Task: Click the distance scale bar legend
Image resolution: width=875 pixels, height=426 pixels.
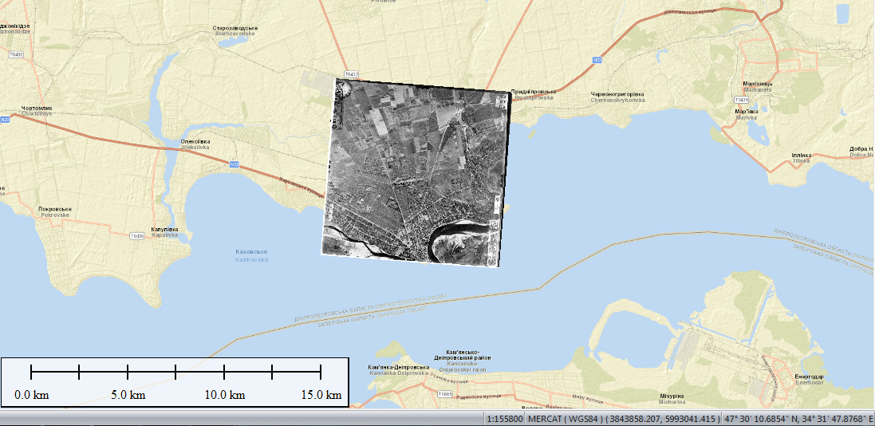Action: pyautogui.click(x=175, y=382)
